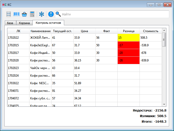Select price cell 51.89

tap(84, 83)
